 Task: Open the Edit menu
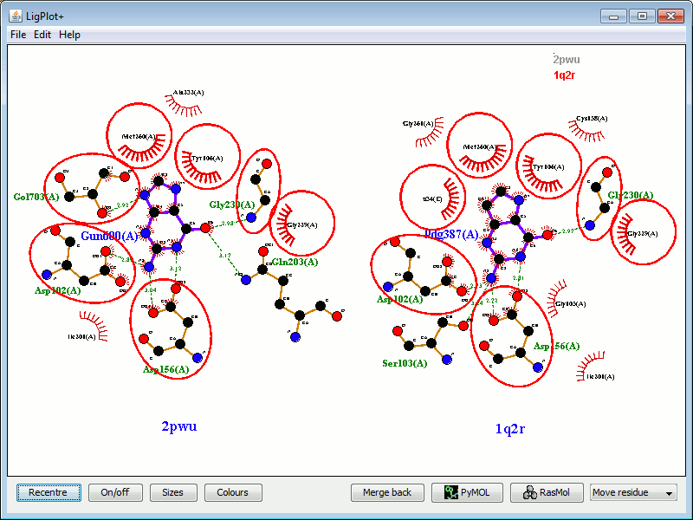click(x=42, y=35)
